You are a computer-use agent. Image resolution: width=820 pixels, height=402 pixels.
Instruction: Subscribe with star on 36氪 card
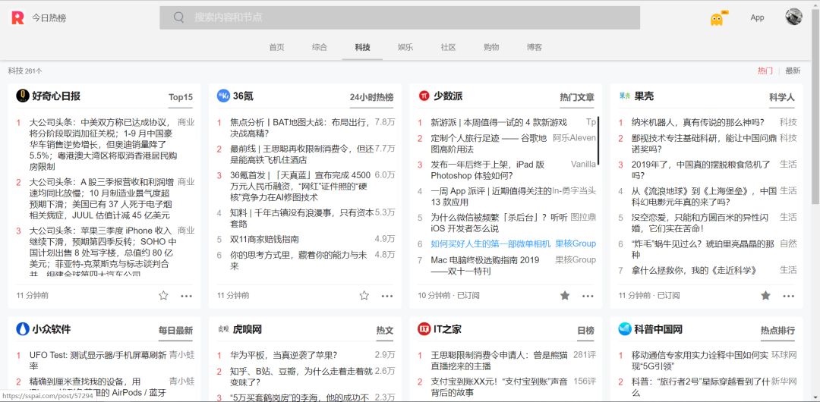click(x=364, y=295)
